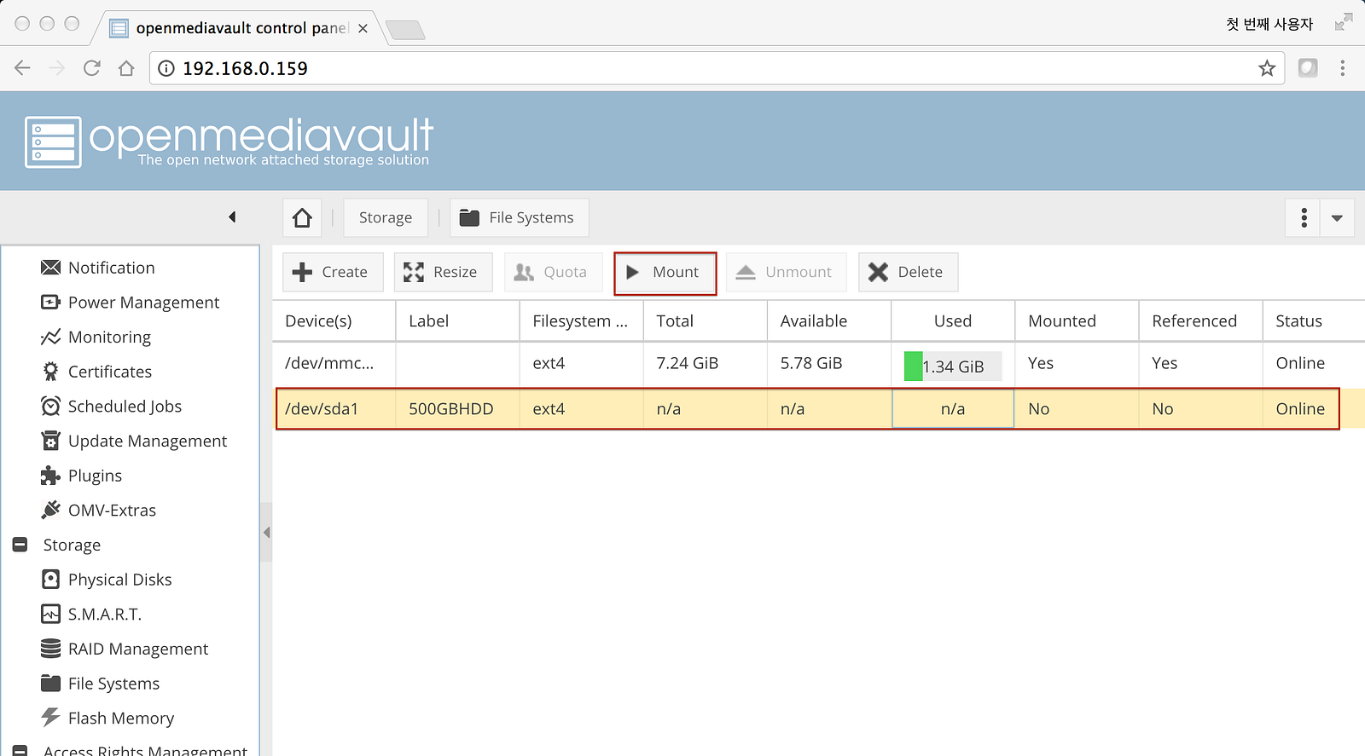Sort by the Status column header

coord(1314,321)
